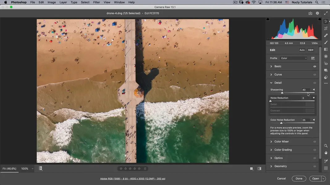Open Camera Raw preferences gear
The image size is (330, 185).
317,13
